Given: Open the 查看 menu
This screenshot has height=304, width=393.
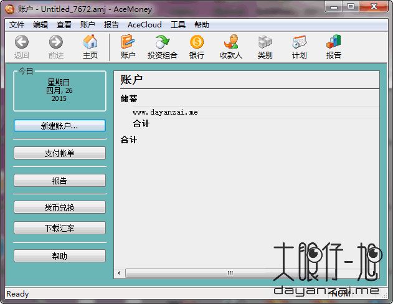Looking at the screenshot, I should point(64,25).
